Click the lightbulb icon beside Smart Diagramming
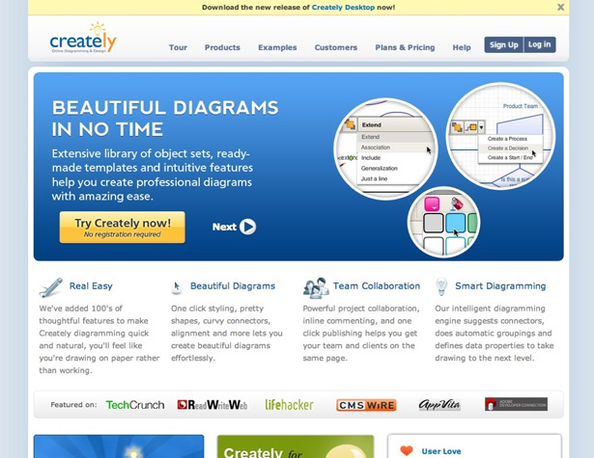The width and height of the screenshot is (594, 458). 441,286
